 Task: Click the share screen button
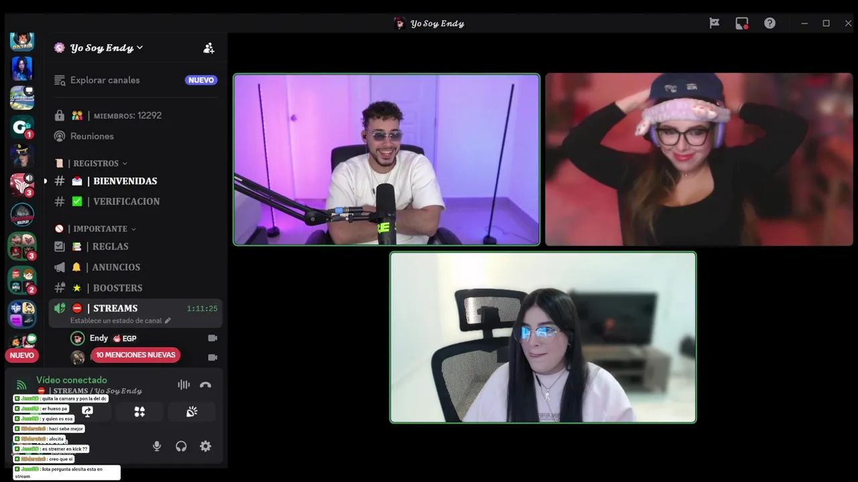coord(87,412)
